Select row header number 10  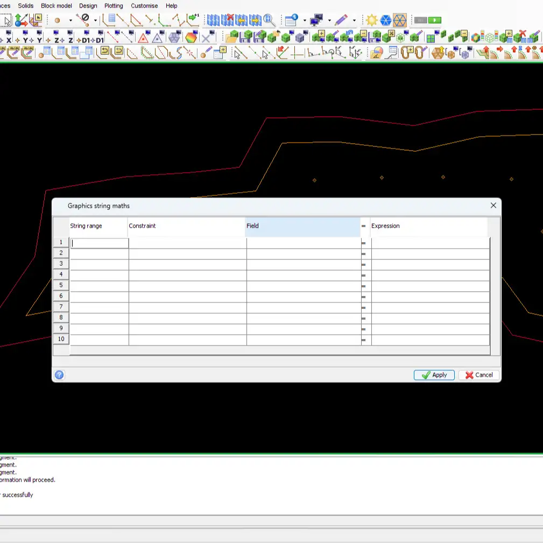coord(61,339)
